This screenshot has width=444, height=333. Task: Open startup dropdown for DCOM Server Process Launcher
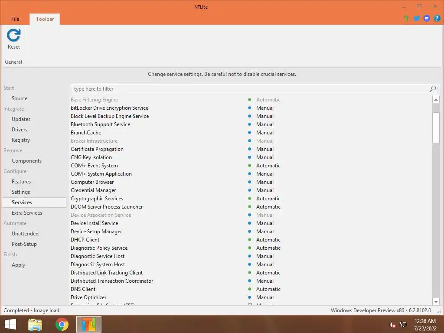(268, 207)
